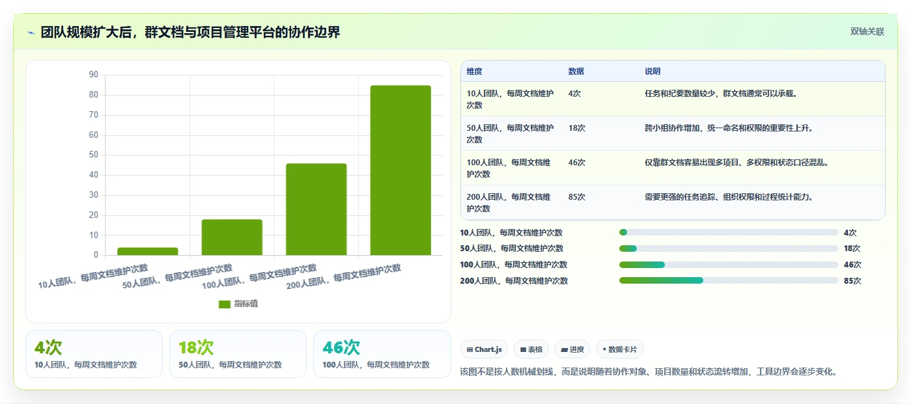911x404 pixels.
Task: Open the 46次 data card
Action: [382, 354]
